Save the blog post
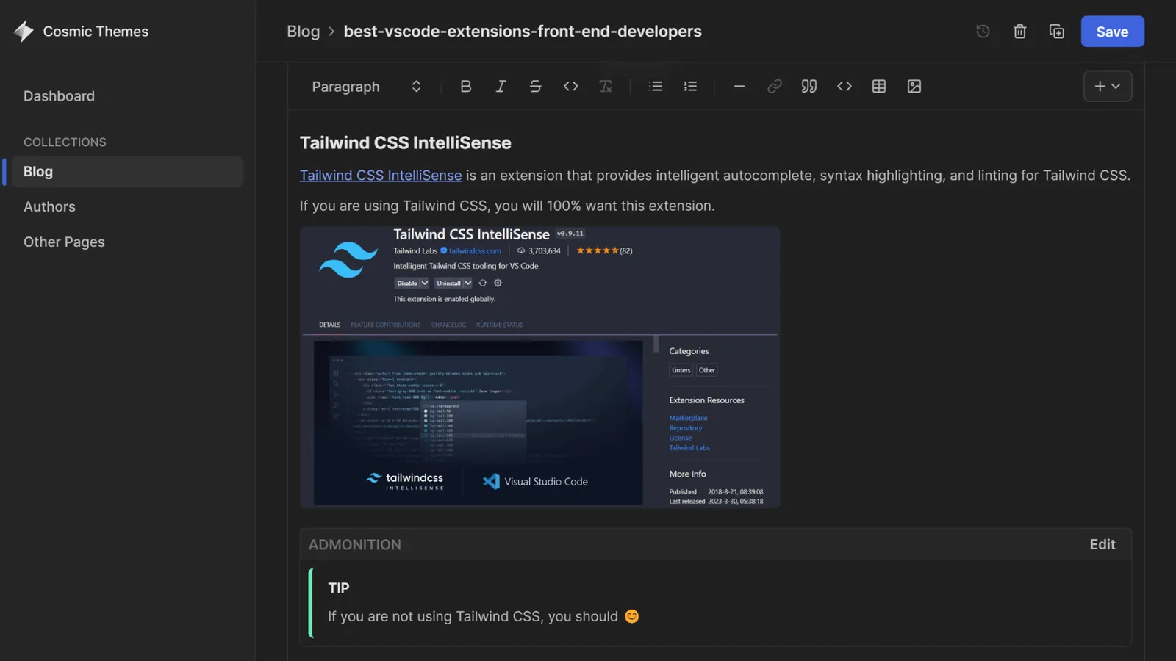The height and width of the screenshot is (661, 1176). 1112,32
